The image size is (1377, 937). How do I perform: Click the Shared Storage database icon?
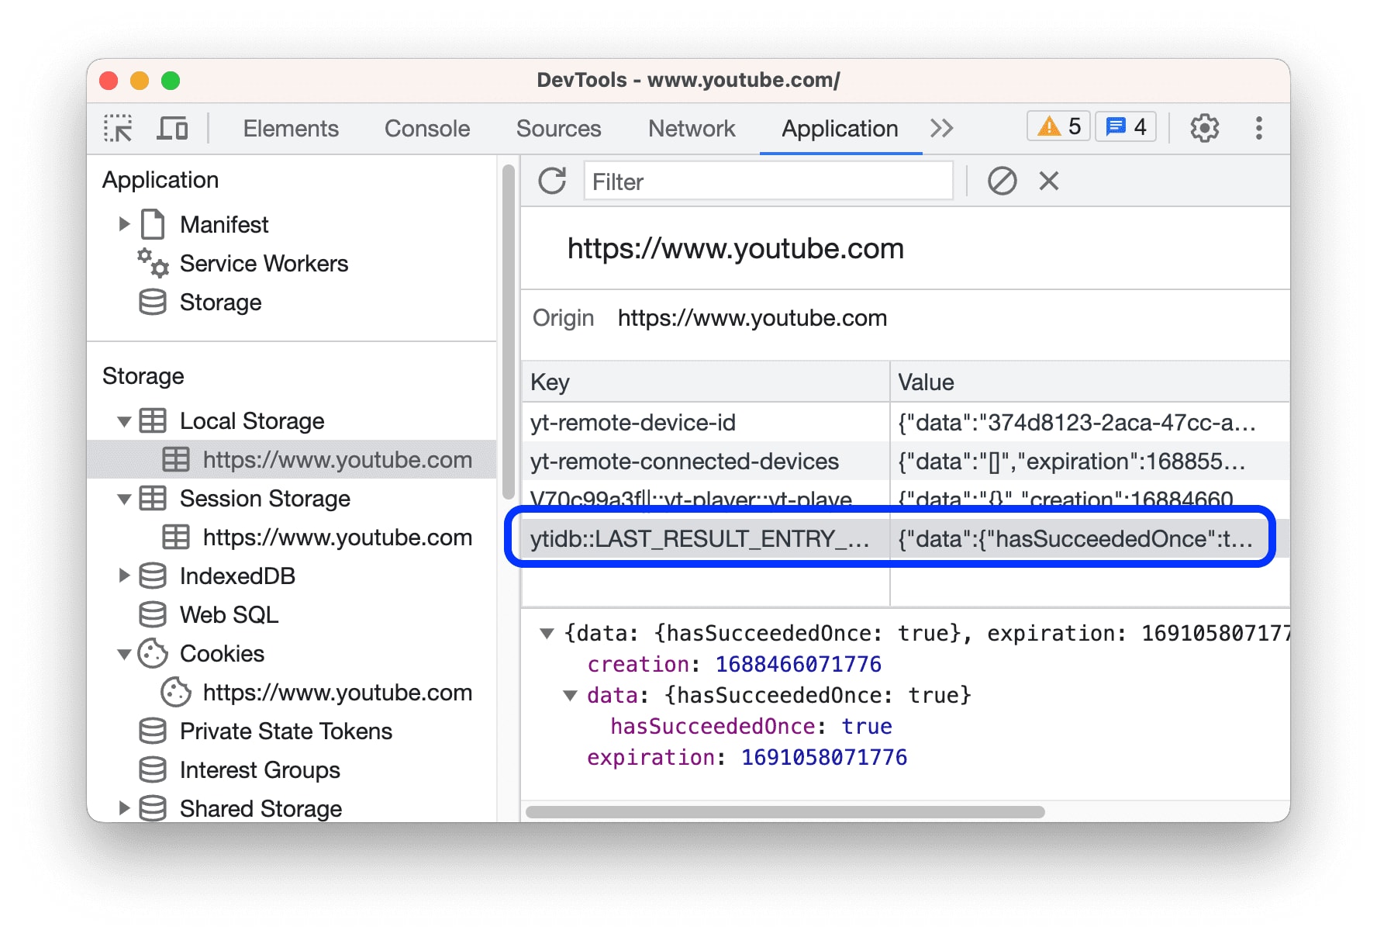153,808
